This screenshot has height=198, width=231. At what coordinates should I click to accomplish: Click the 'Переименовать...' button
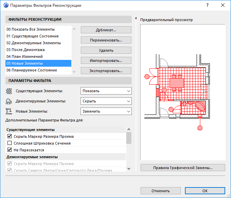[x=106, y=40]
